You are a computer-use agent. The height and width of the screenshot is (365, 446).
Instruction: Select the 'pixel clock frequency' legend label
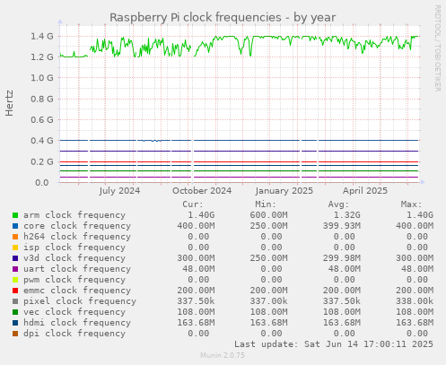(80, 301)
